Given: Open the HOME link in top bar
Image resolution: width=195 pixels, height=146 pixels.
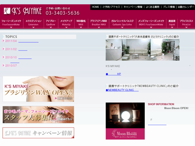Looking at the screenshot, I should click(x=95, y=7).
